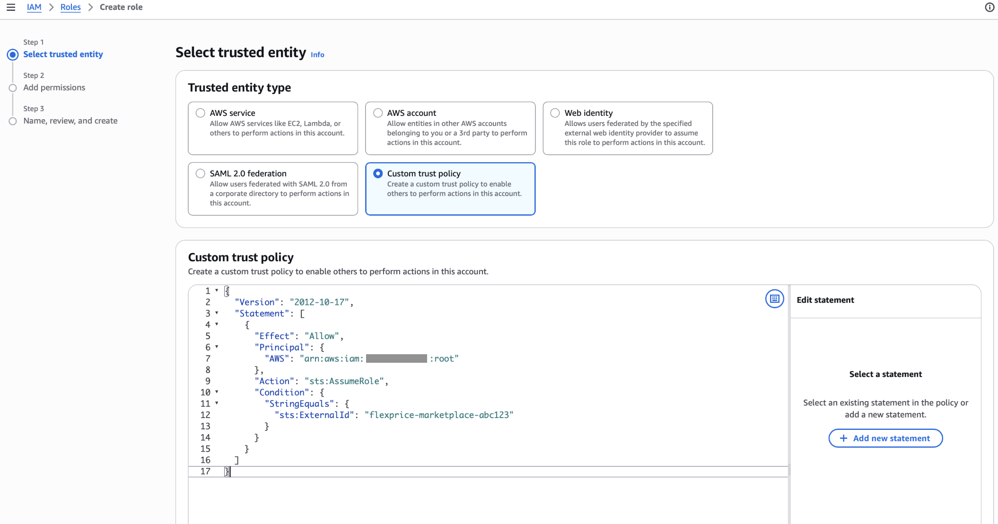Viewport: 998px width, 524px height.
Task: Click the Edit statement panel heading
Action: pos(825,300)
